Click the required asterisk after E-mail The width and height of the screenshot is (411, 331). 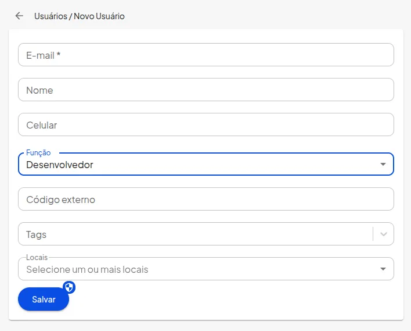pos(59,55)
